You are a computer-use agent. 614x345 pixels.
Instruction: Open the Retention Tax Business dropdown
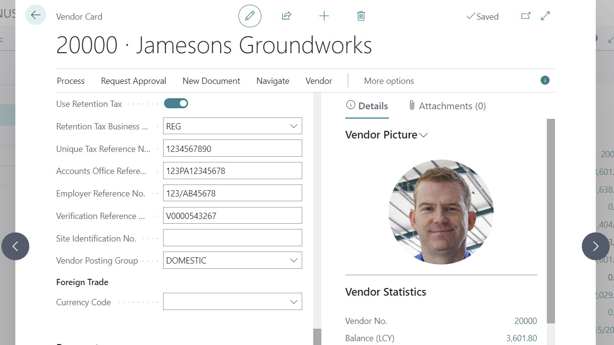click(x=294, y=126)
